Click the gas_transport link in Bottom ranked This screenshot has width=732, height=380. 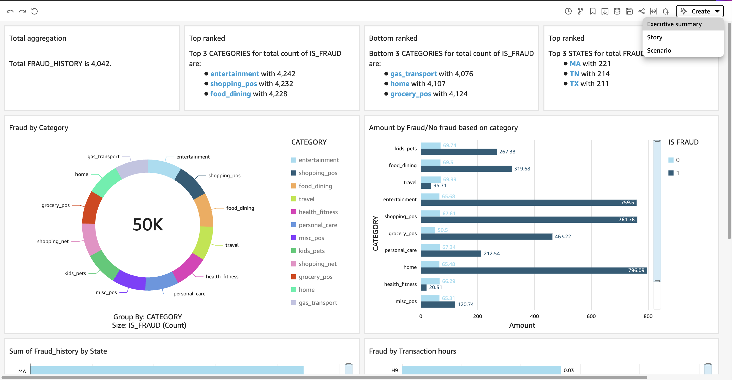click(414, 74)
